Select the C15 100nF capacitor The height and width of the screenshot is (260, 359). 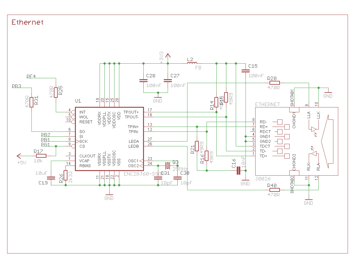245,70
